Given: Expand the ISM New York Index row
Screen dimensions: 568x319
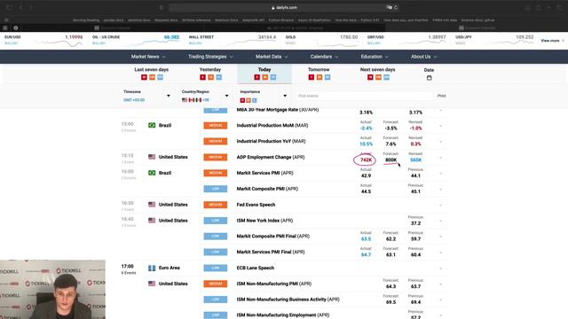Looking at the screenshot, I should pos(441,221).
